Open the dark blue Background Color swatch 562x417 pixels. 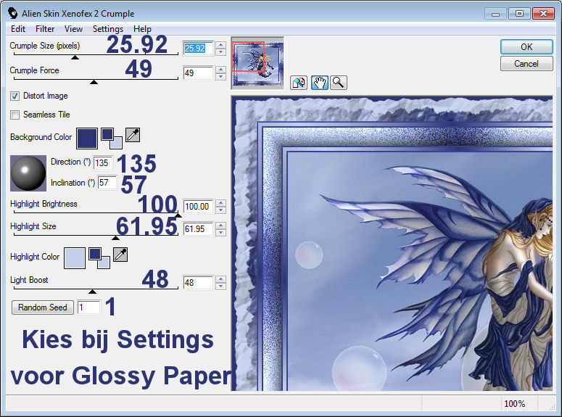pos(87,139)
